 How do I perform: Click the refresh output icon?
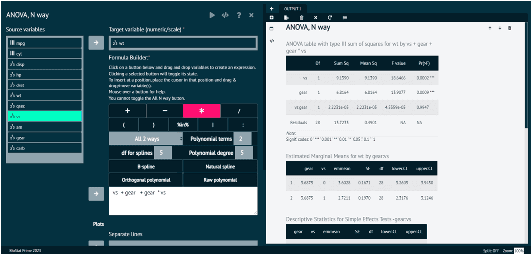pos(329,18)
